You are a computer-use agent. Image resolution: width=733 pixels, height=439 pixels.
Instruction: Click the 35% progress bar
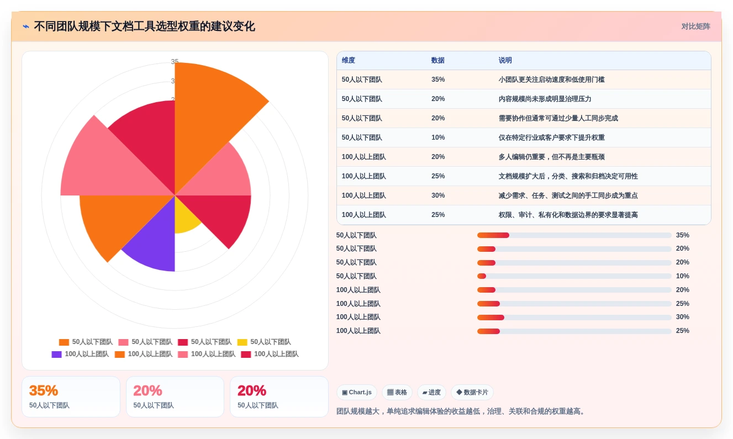point(574,235)
